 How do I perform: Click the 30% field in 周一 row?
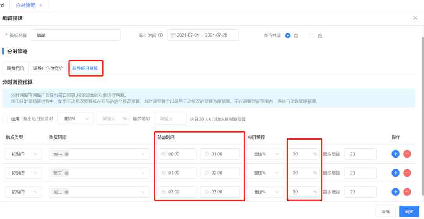pyautogui.click(x=304, y=154)
